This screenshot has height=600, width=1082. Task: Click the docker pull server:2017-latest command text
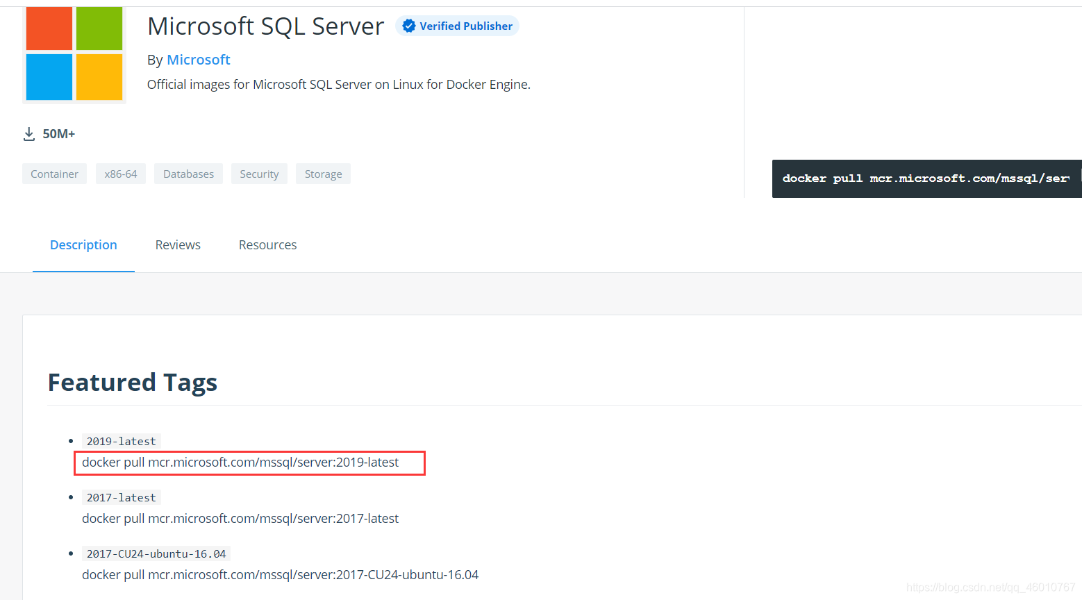[240, 519]
